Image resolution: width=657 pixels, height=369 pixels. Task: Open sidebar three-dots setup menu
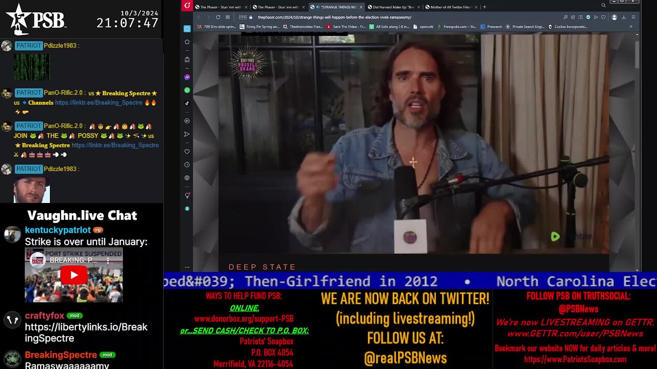187,267
